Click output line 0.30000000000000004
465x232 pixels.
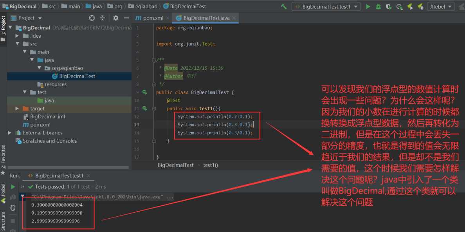coord(57,205)
